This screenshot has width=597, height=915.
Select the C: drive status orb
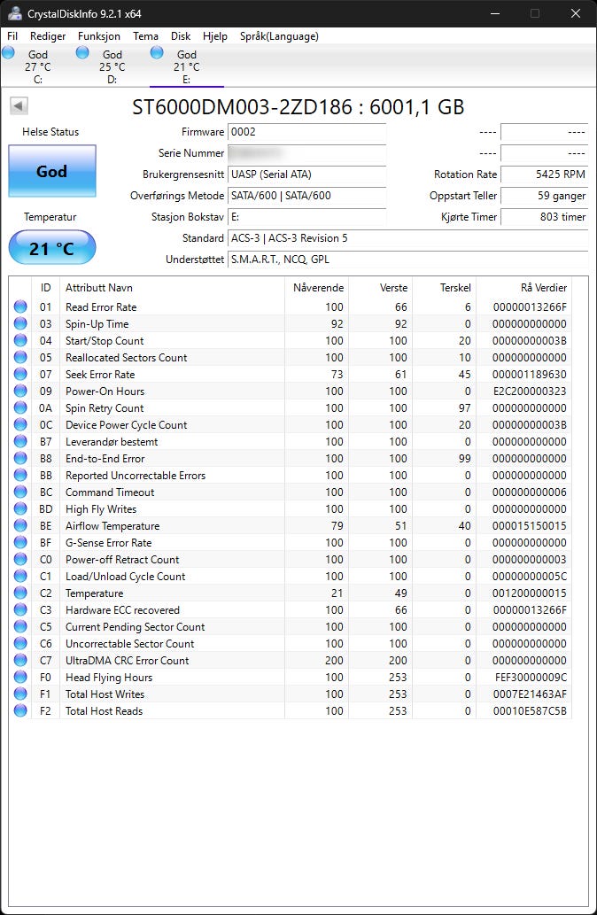coord(8,53)
